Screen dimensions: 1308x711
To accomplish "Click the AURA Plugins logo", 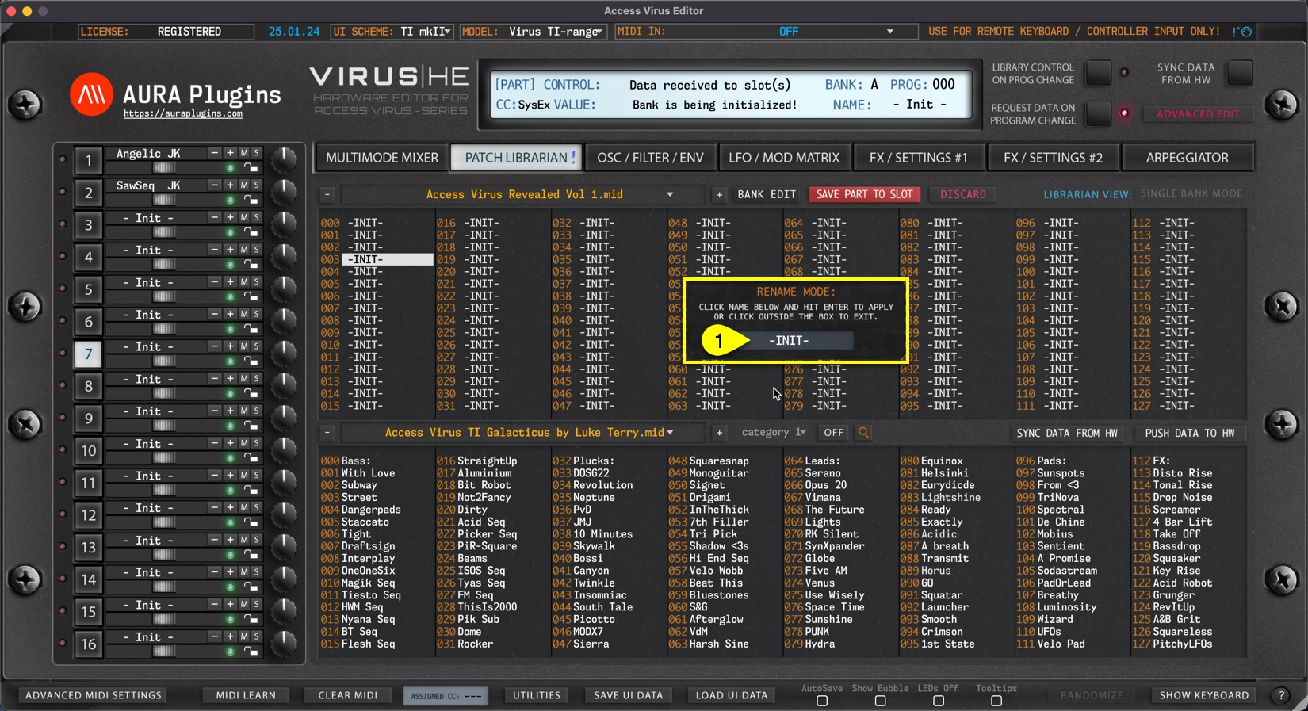I will pyautogui.click(x=91, y=94).
